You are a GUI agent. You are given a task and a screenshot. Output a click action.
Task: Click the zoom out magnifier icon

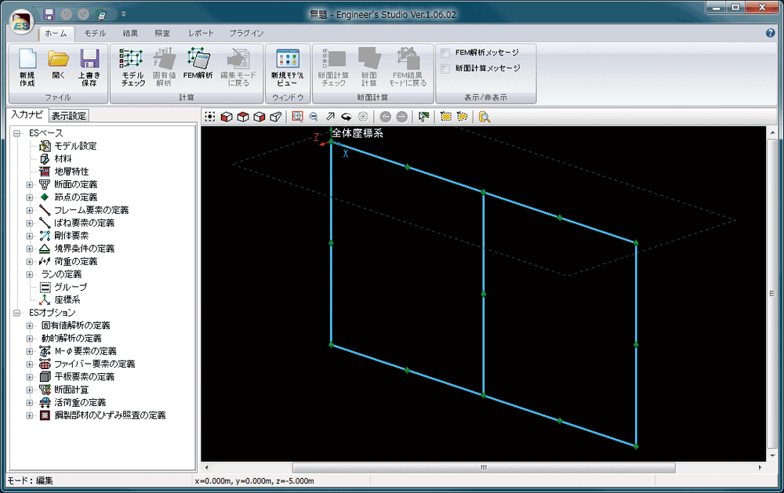(314, 117)
